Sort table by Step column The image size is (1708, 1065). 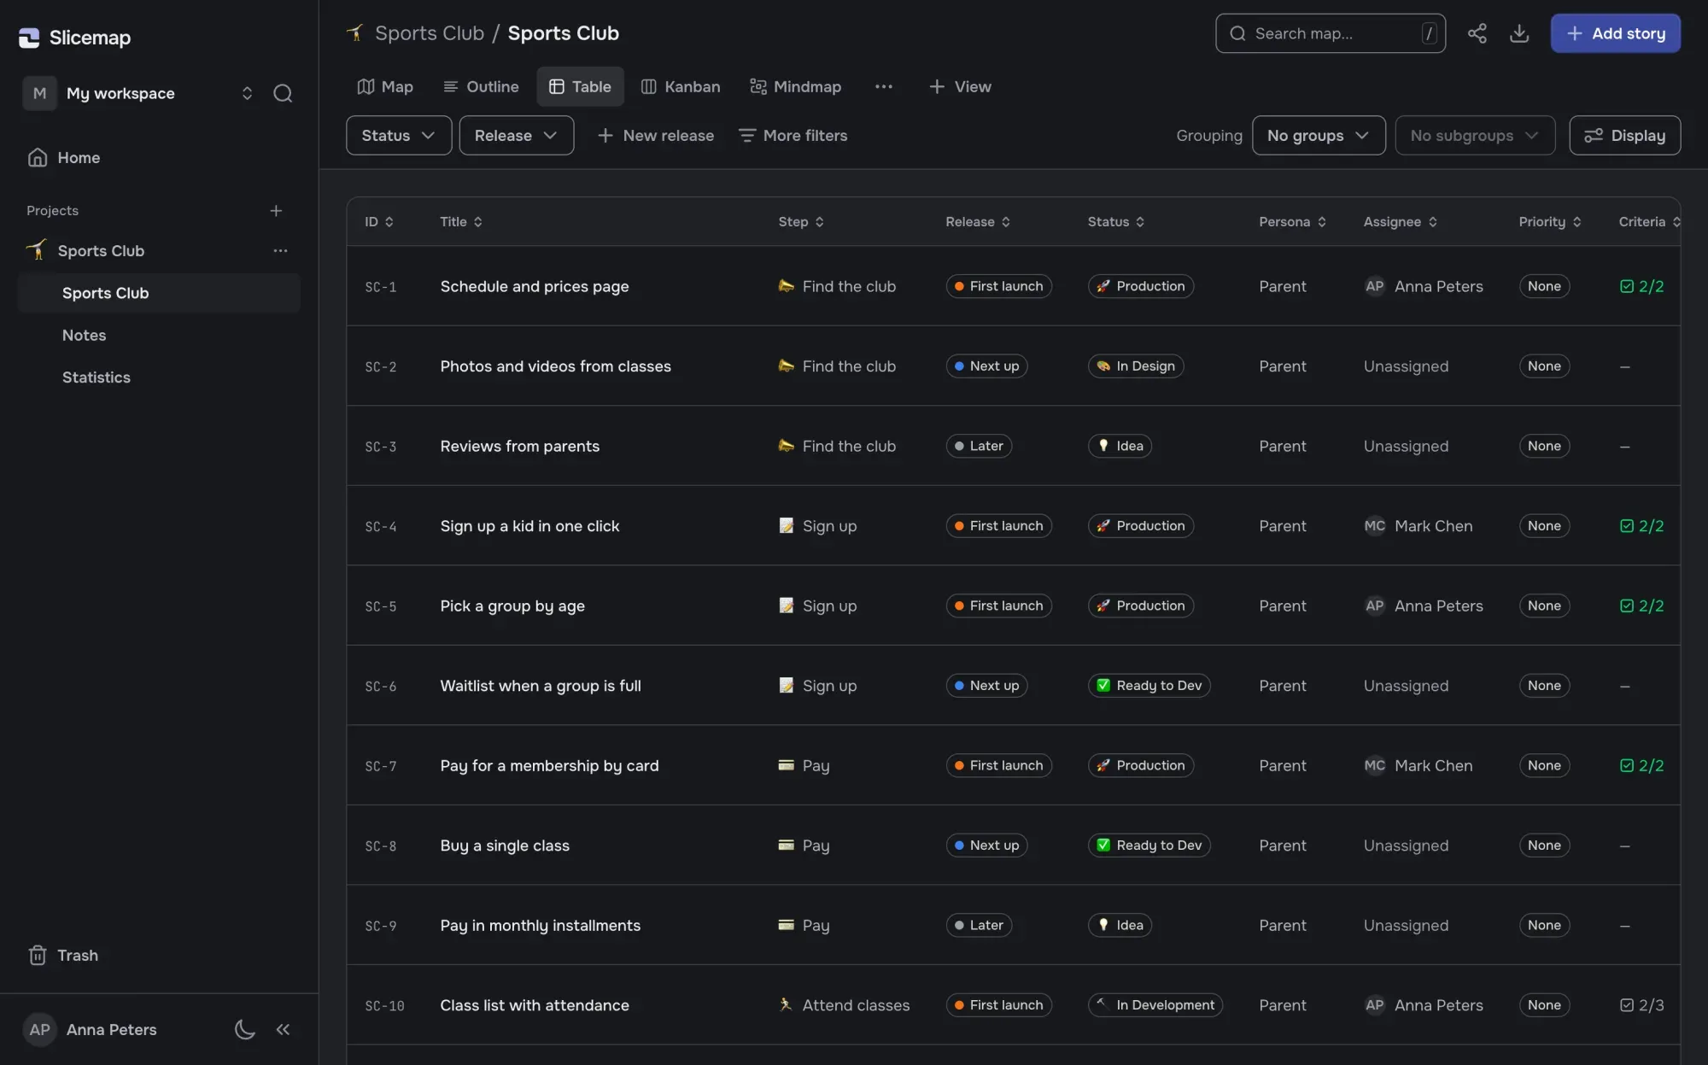click(x=801, y=222)
